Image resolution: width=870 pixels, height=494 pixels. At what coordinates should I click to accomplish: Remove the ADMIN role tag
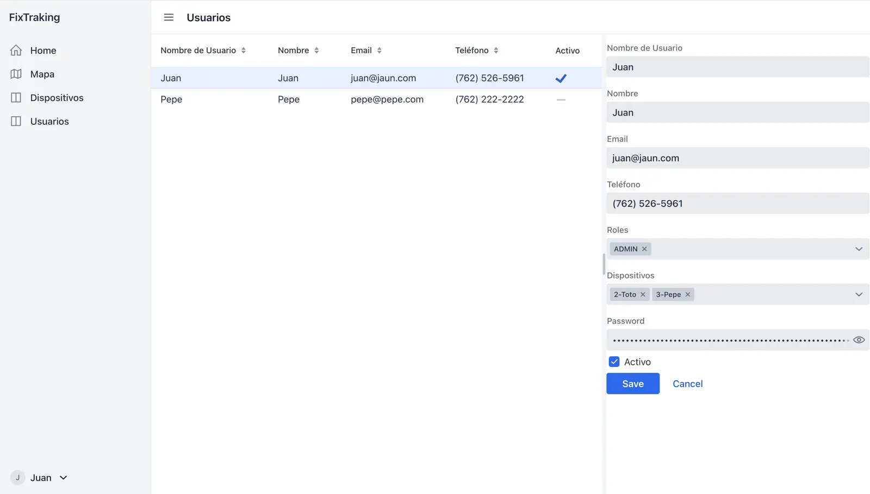point(644,249)
